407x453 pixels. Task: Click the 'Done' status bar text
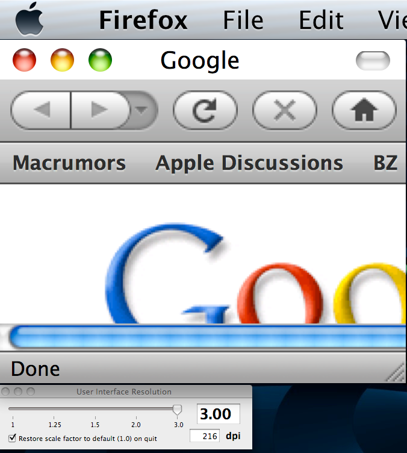35,369
